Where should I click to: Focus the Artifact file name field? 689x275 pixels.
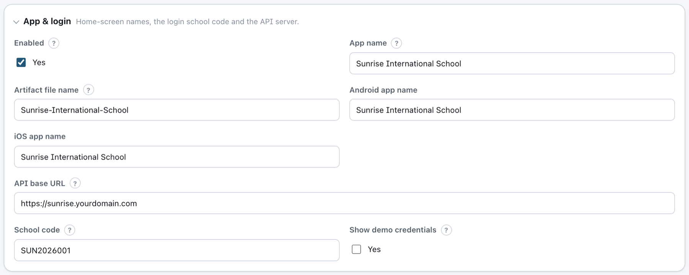pyautogui.click(x=177, y=110)
